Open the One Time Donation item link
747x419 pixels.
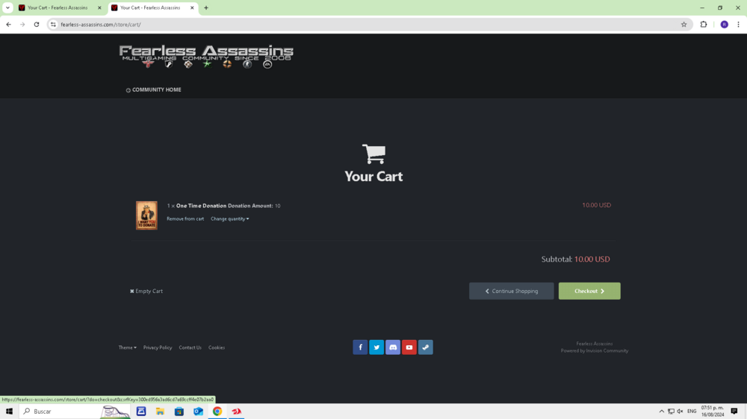click(201, 206)
